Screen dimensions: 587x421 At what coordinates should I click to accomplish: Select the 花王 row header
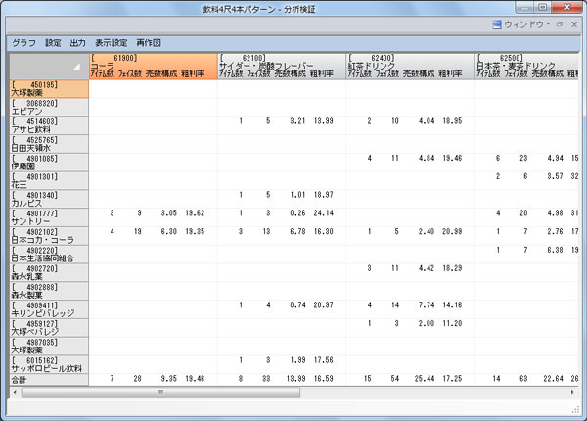pos(49,180)
